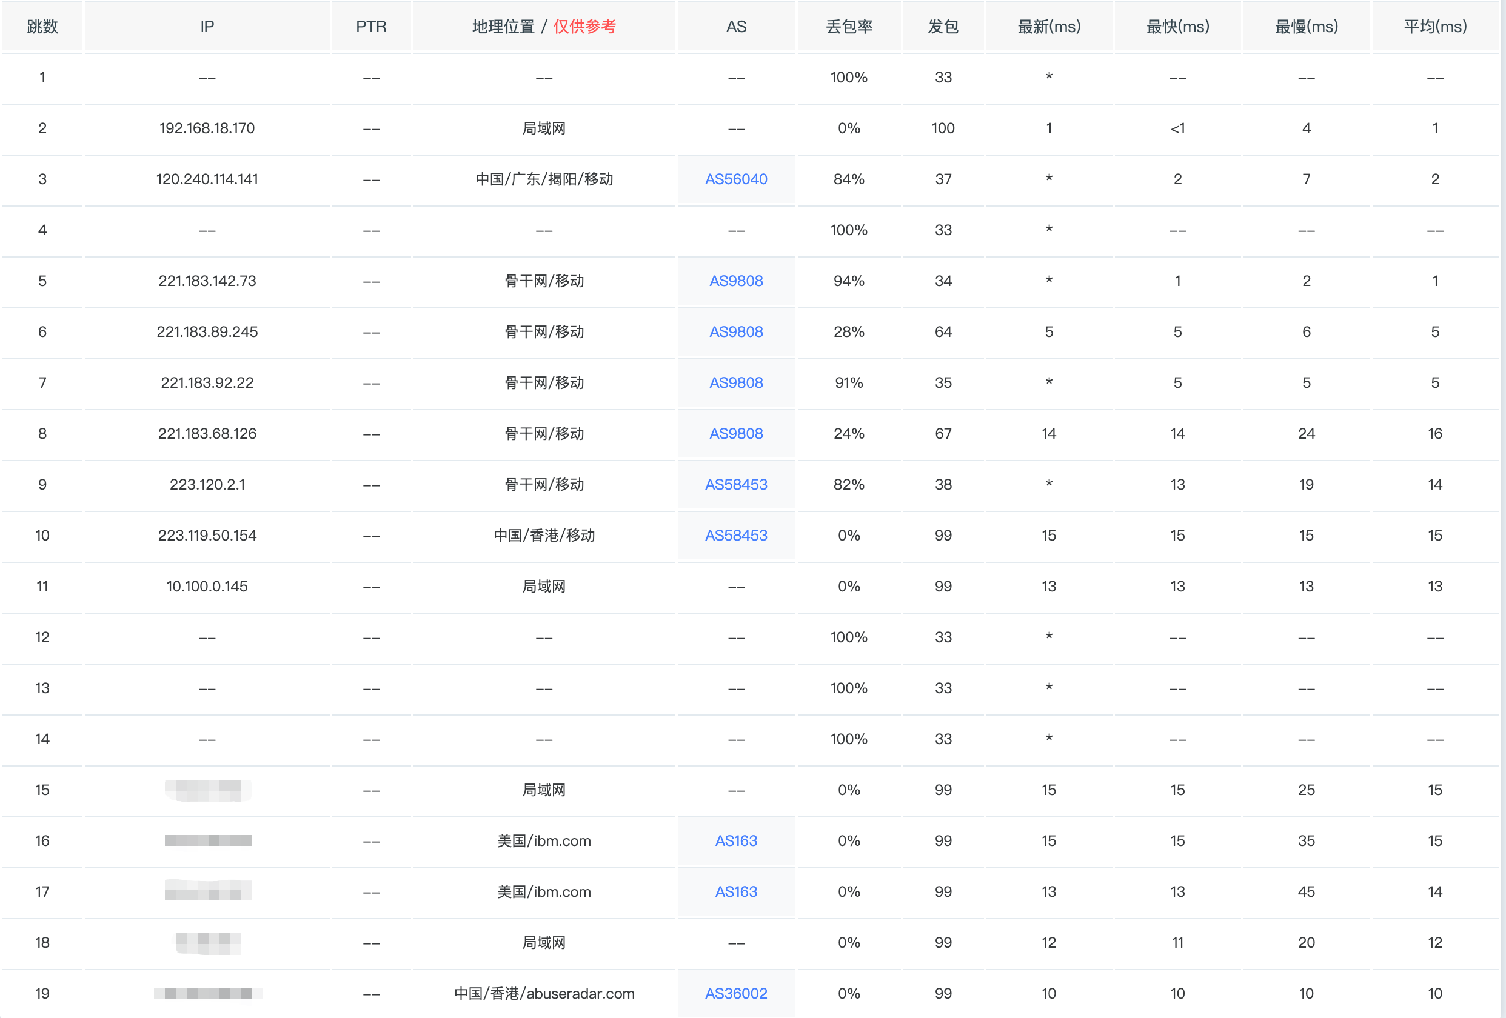Open AS9808 link in hop 5 row
The width and height of the screenshot is (1506, 1018).
click(735, 281)
